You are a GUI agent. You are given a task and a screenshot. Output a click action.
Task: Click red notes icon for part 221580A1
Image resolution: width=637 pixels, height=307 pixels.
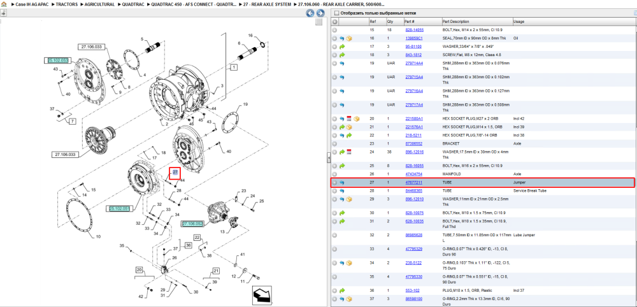(x=348, y=118)
